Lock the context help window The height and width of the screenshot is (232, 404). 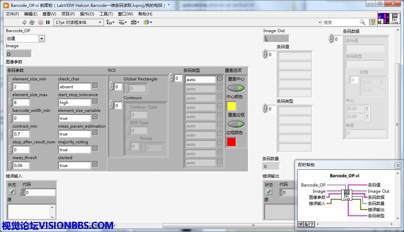306,224
